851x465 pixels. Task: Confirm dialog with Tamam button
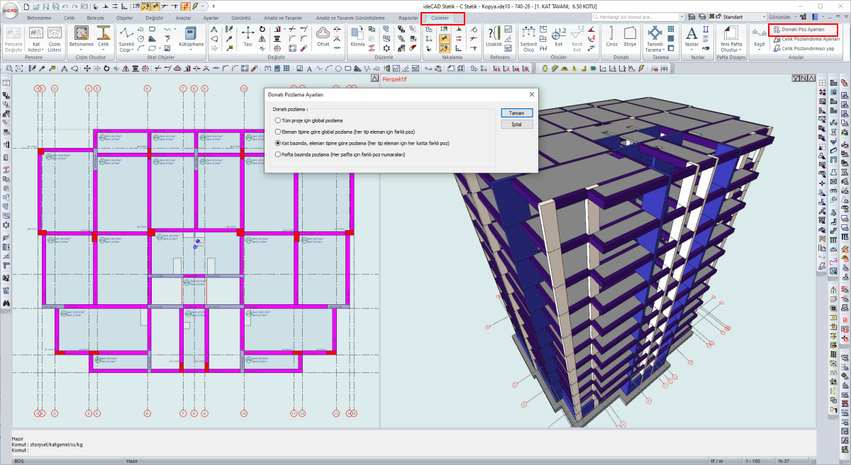click(x=516, y=113)
